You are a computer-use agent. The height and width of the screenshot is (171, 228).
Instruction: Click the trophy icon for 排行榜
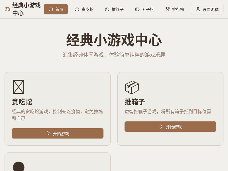[168, 9]
